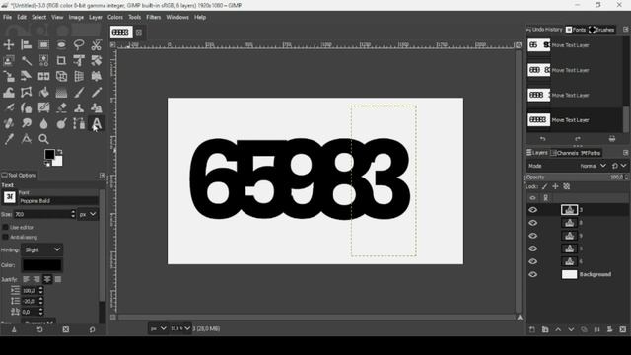This screenshot has height=355, width=631.
Task: Click the new layer icon in Layers panel
Action: pyautogui.click(x=532, y=329)
